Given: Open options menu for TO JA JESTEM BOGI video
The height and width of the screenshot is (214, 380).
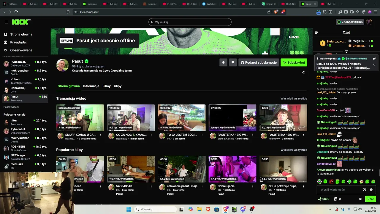Looking at the screenshot, I should pyautogui.click(x=202, y=135).
